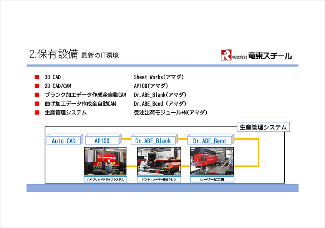Click the AP100 box in the flow diagram
This screenshot has height=228, width=325.
pos(102,141)
